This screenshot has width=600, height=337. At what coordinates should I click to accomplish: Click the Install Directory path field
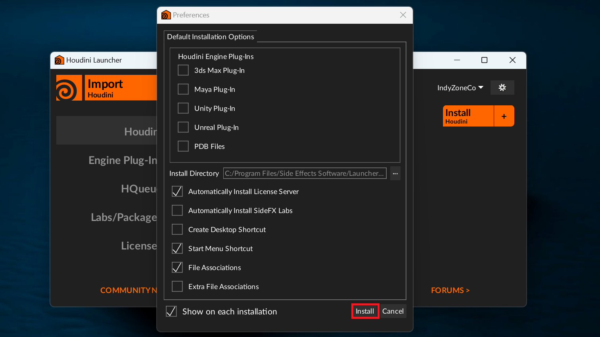[x=305, y=173]
